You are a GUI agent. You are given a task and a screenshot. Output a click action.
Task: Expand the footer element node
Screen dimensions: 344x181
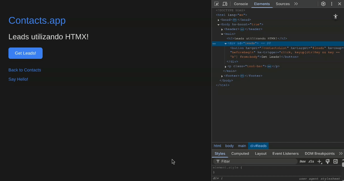(x=222, y=76)
